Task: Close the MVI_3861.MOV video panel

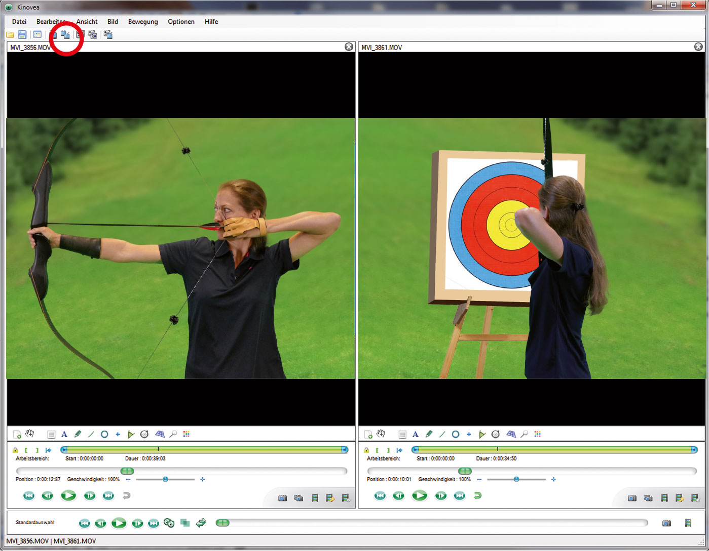Action: pos(698,47)
